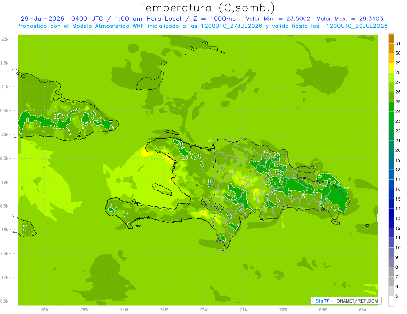Click the green 24 legend swatch
Viewport: 407px width, 314px height.
(x=391, y=107)
